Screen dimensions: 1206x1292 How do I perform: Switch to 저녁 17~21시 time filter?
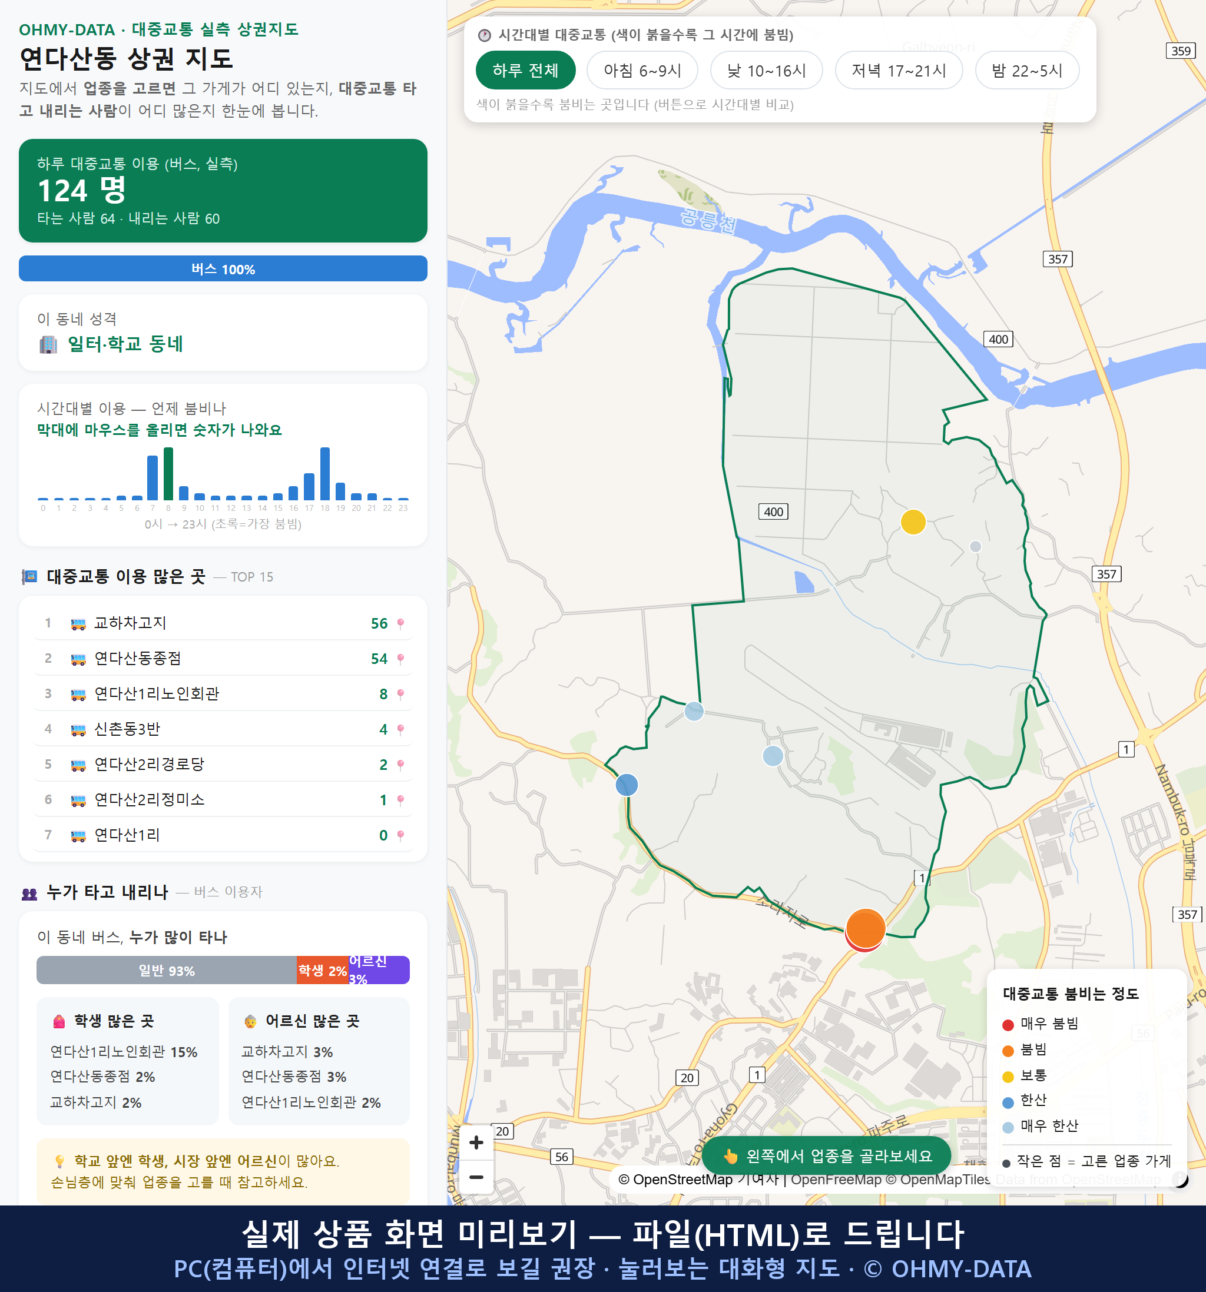[898, 70]
